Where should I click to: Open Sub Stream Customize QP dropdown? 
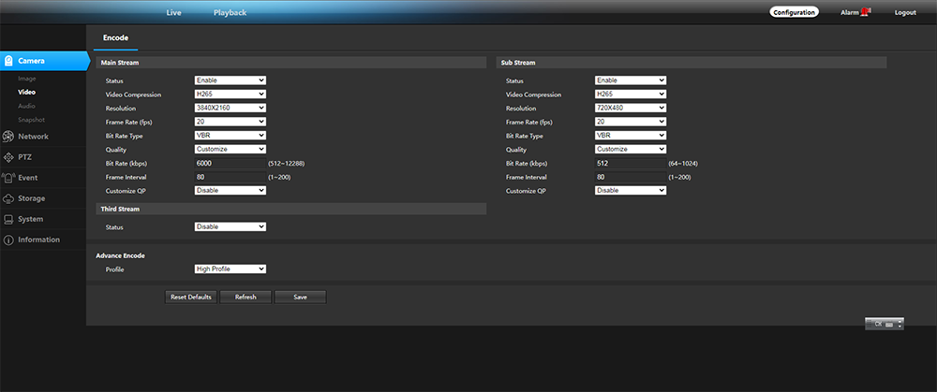(x=630, y=190)
